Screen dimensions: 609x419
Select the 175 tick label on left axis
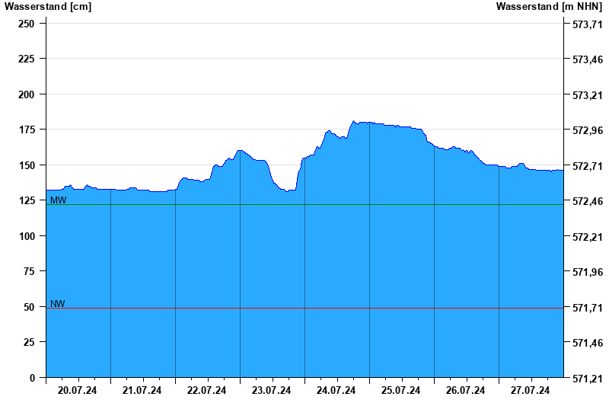point(27,130)
